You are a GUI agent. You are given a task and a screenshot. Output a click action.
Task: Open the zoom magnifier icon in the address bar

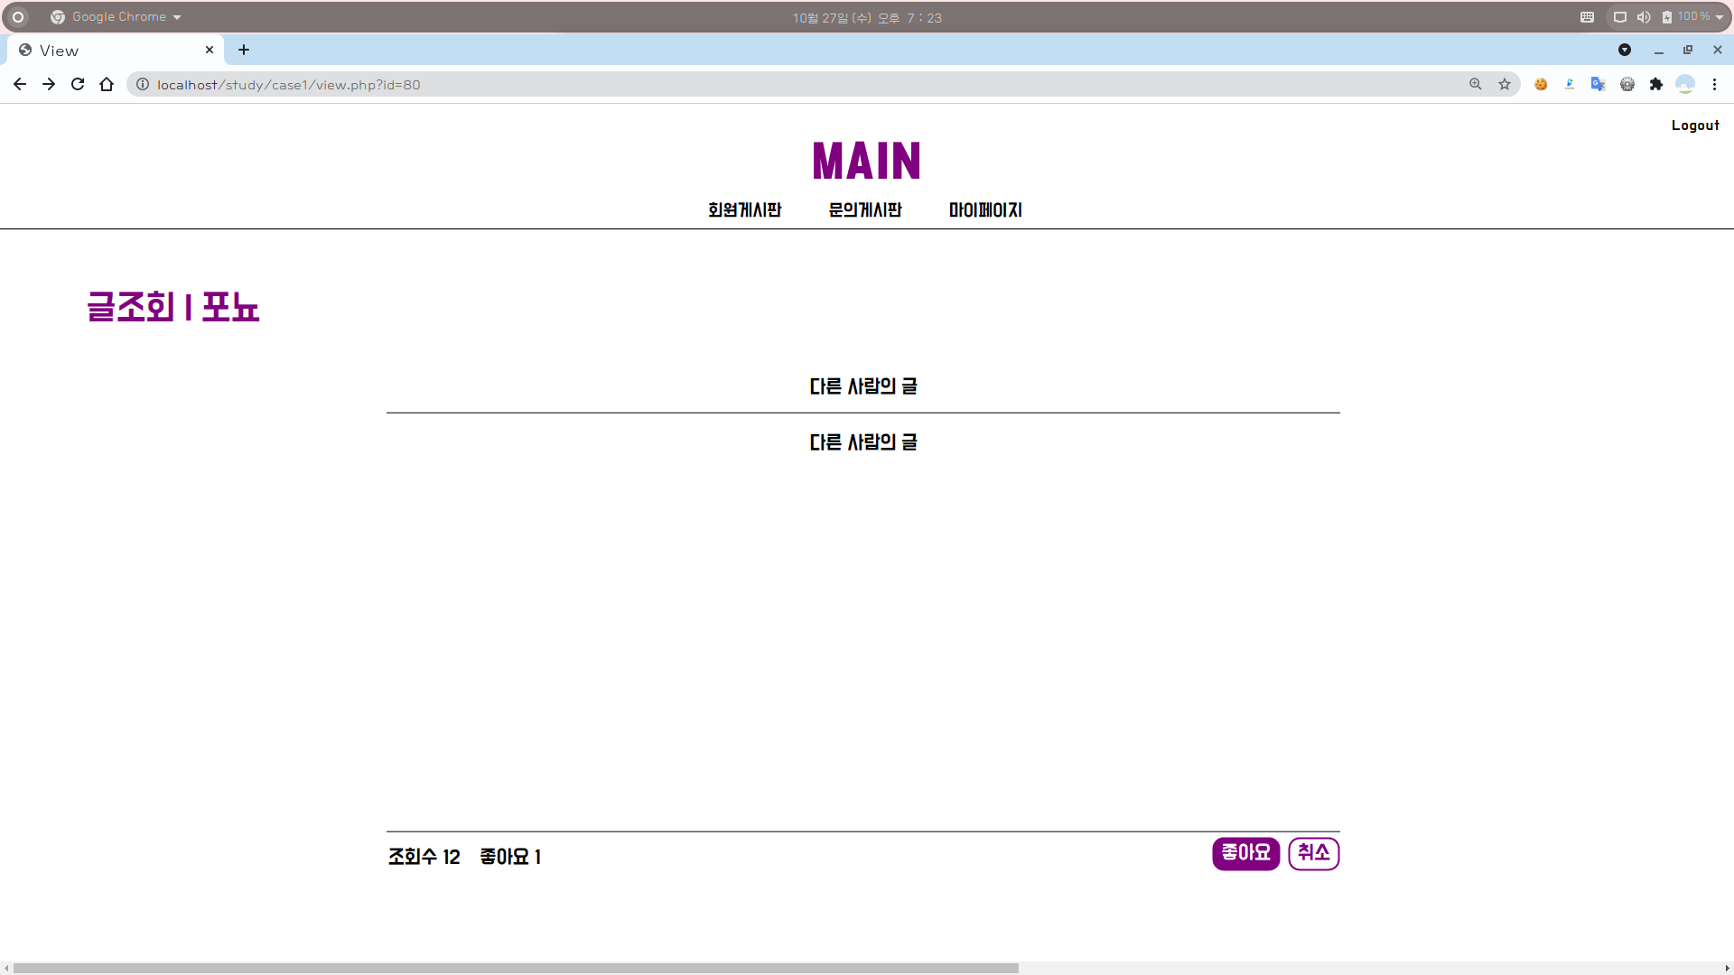tap(1476, 84)
